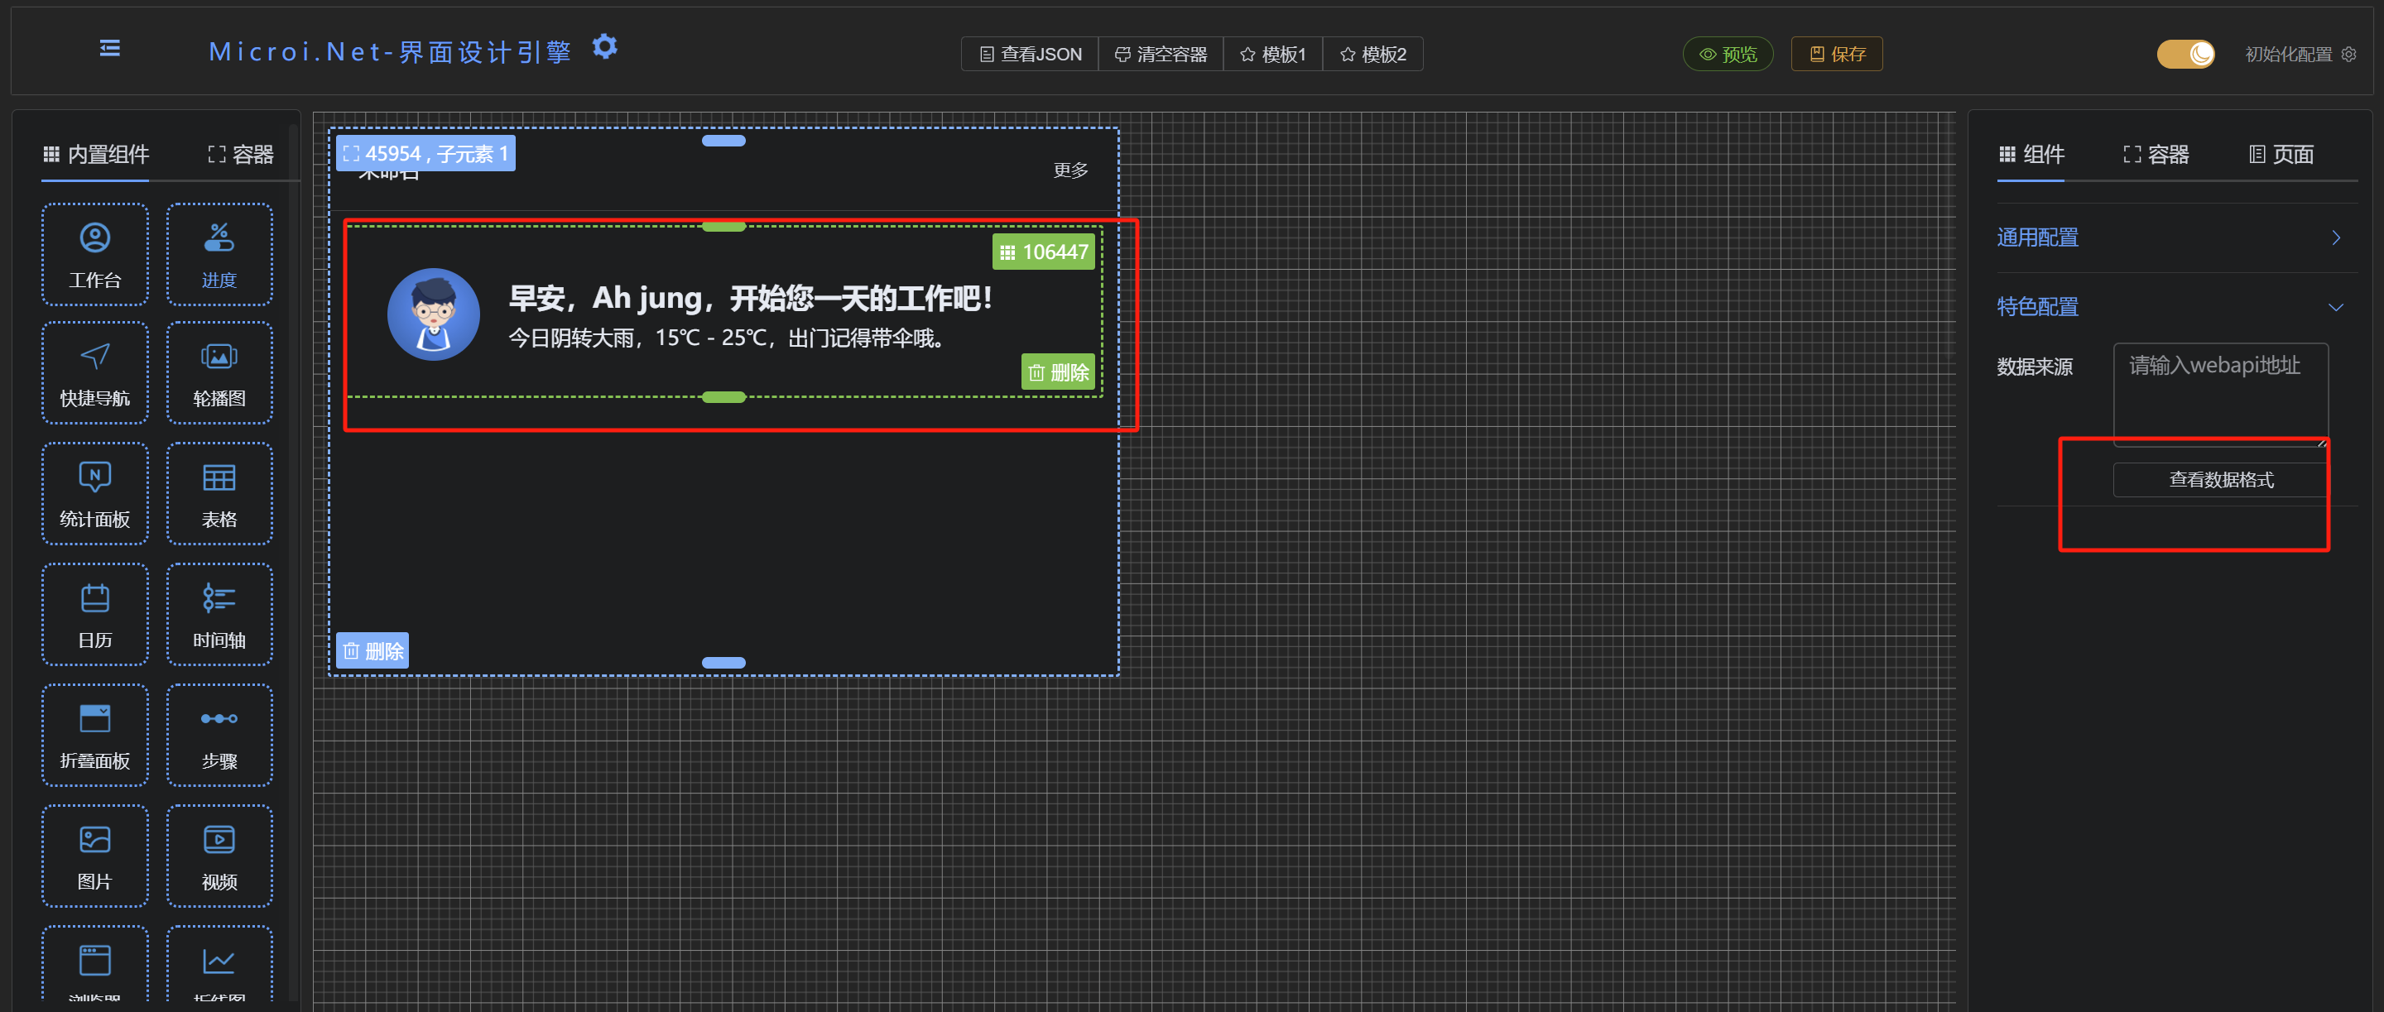Open the left 容器 tab
The height and width of the screenshot is (1012, 2384).
241,155
